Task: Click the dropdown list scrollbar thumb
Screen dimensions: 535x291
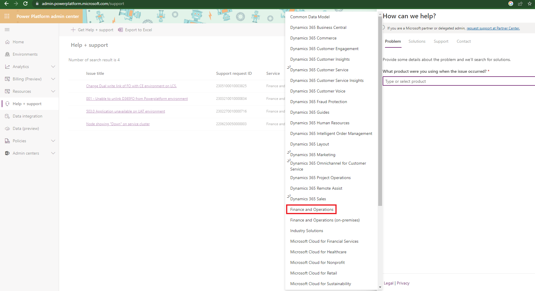Action: 380,111
